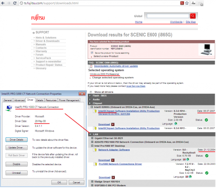Image resolution: width=216 pixels, height=188 pixels.
Task: Click file icon beside Pro1000 Network Connections Driver
Action: 95,164
